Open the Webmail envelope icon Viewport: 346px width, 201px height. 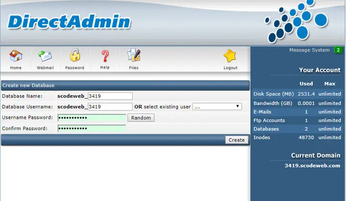pos(45,56)
